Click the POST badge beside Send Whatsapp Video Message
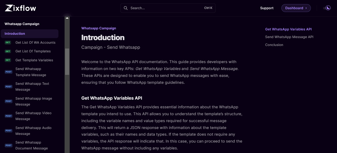 pyautogui.click(x=8, y=116)
